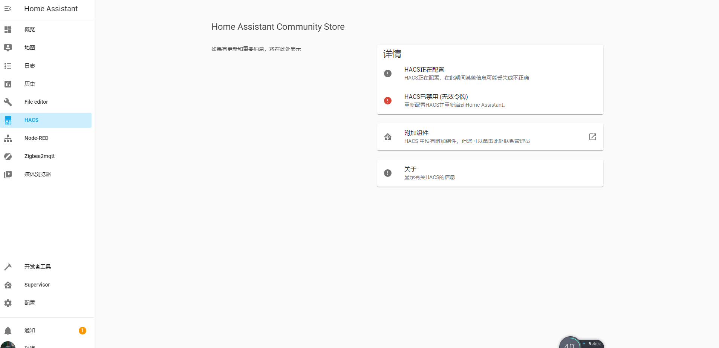Click the Zigbee2mqtt icon

pyautogui.click(x=8, y=156)
